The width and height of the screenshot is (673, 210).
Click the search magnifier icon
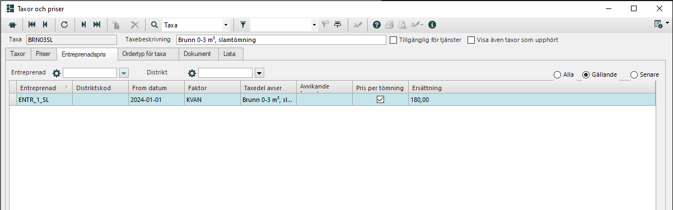[155, 25]
